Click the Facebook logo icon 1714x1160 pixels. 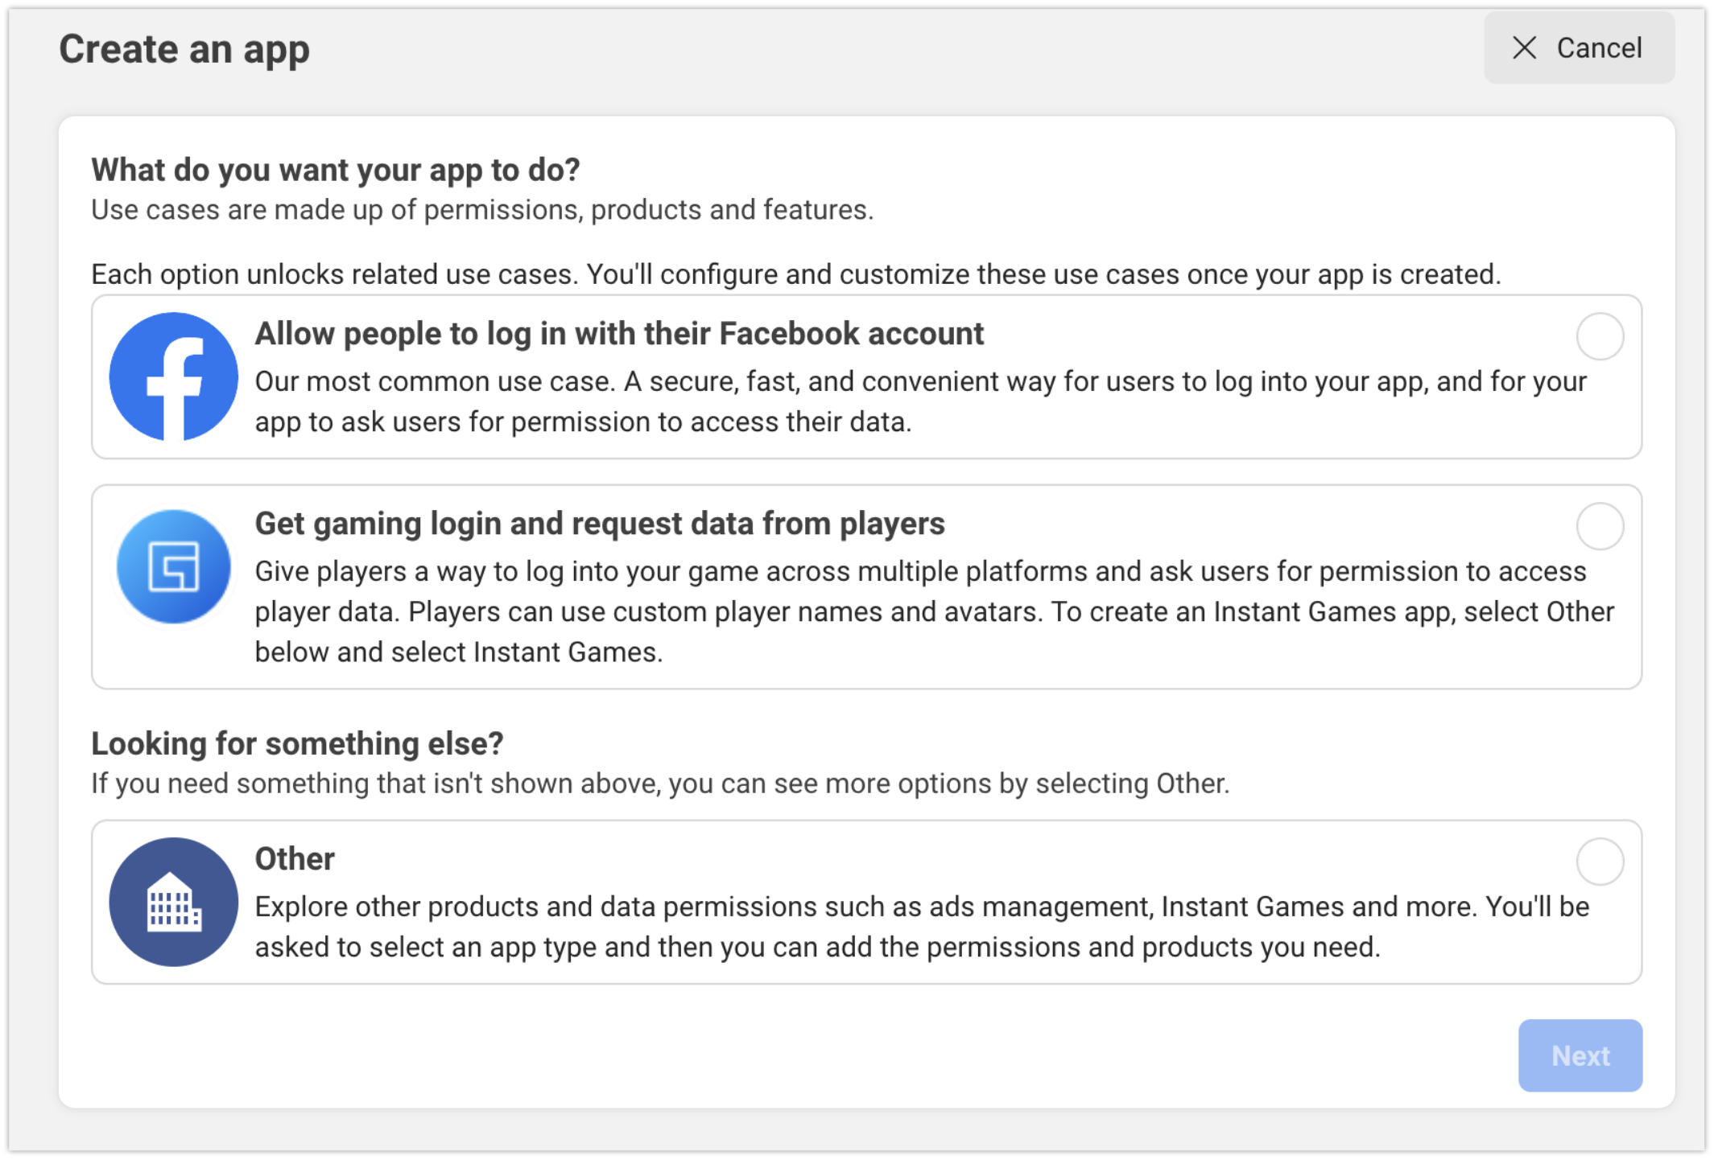tap(173, 376)
